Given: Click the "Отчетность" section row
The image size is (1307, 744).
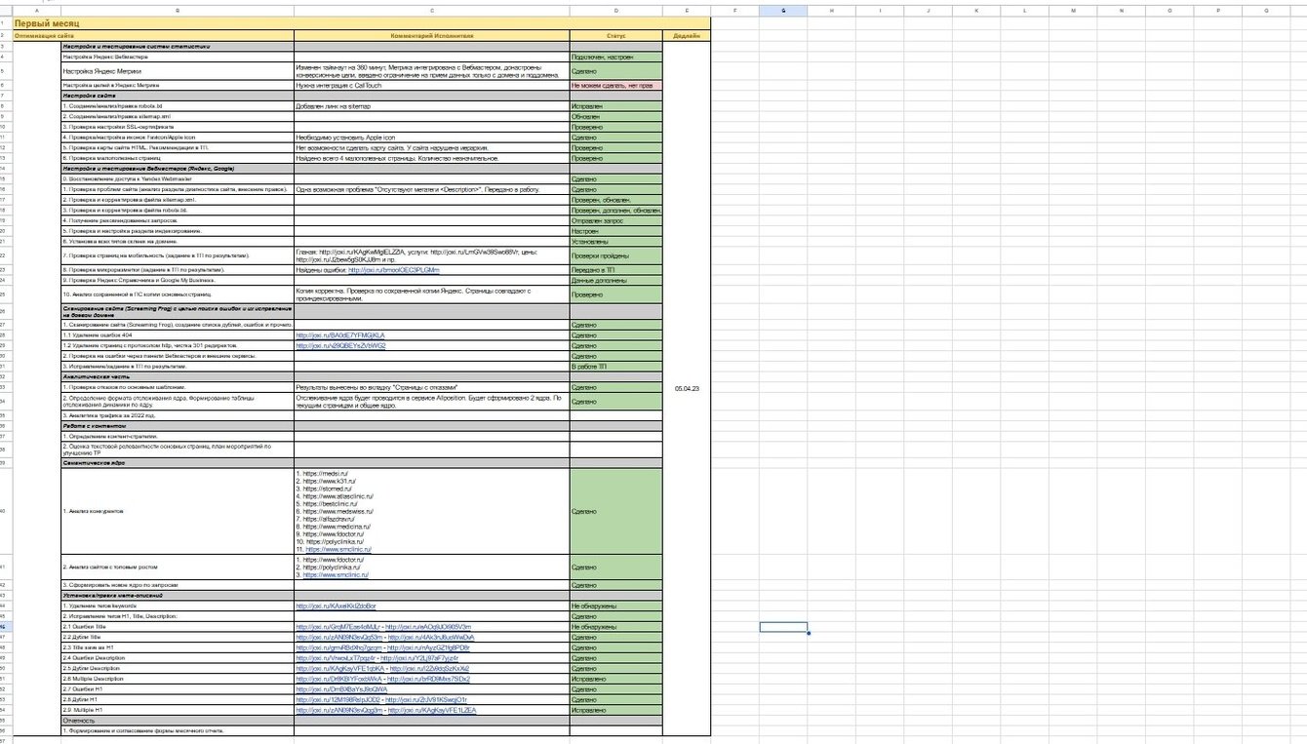Looking at the screenshot, I should 178,721.
